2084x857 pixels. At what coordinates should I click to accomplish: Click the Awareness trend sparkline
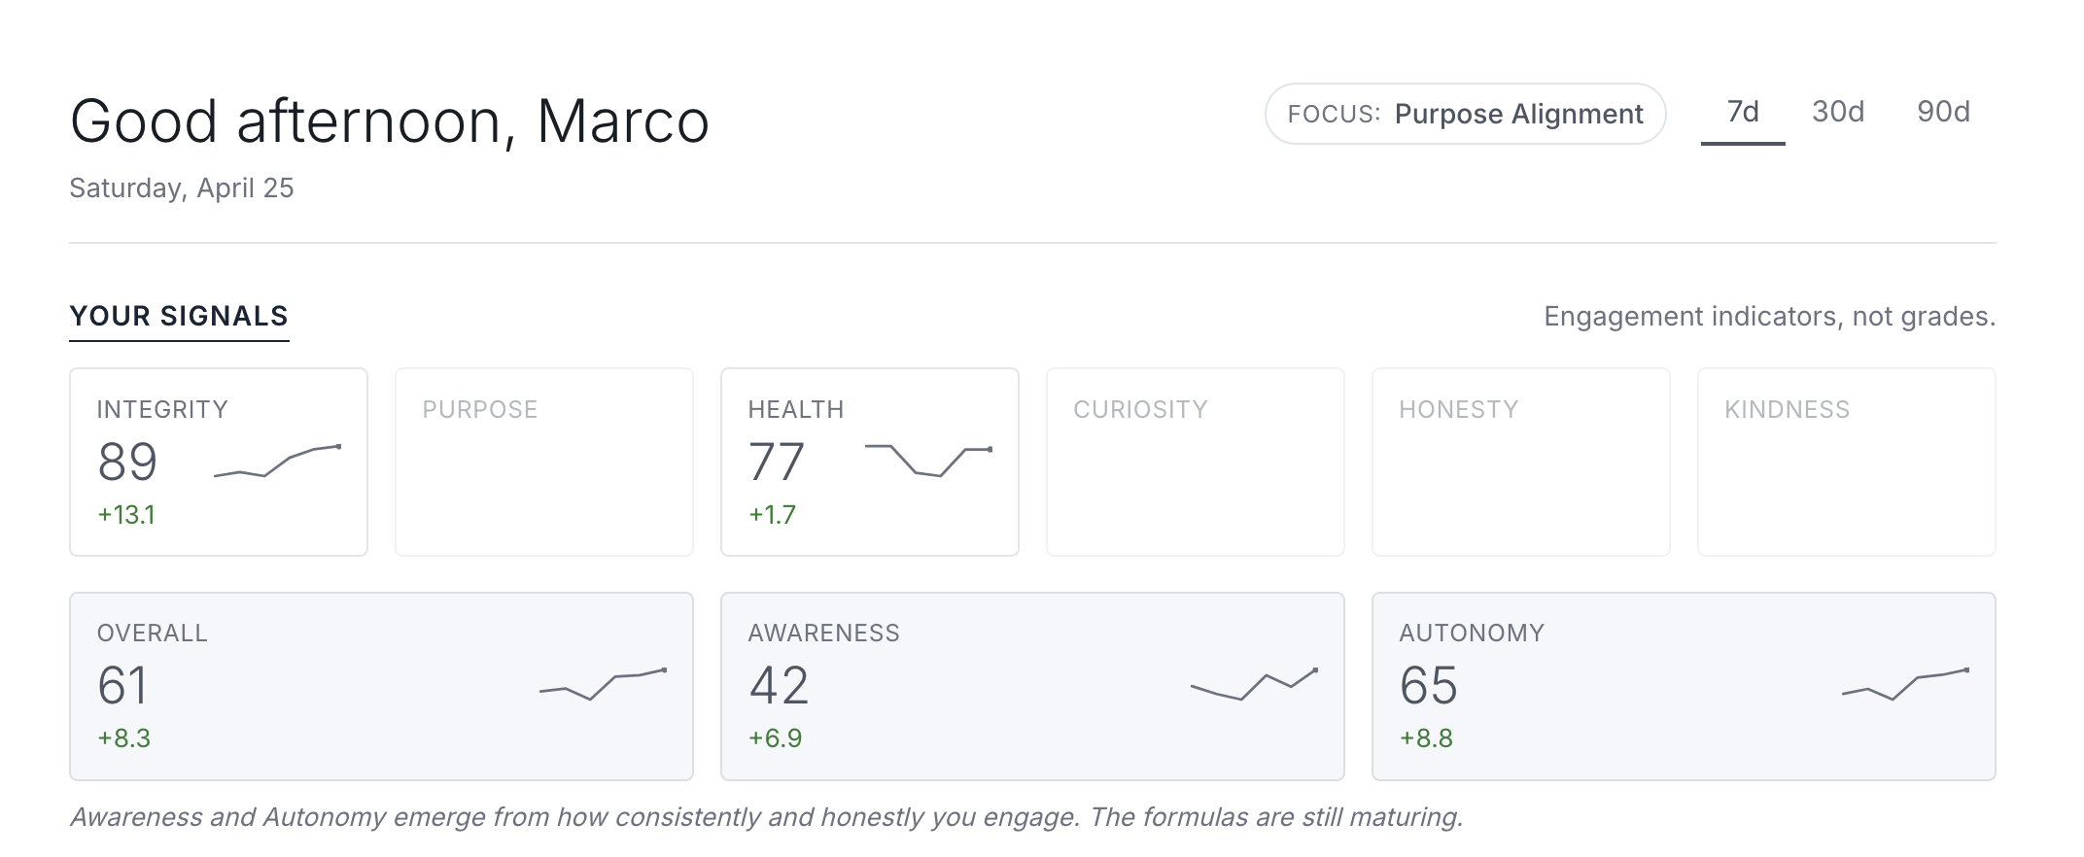[1254, 684]
